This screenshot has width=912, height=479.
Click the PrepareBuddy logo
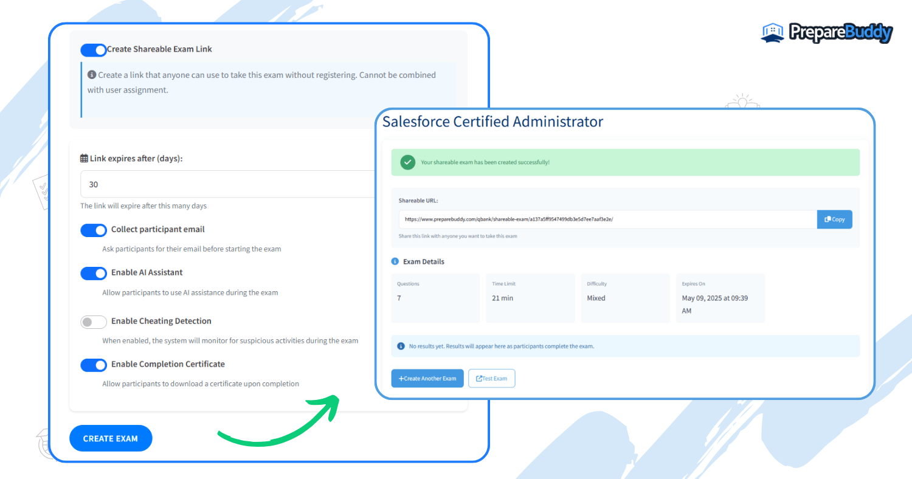826,32
